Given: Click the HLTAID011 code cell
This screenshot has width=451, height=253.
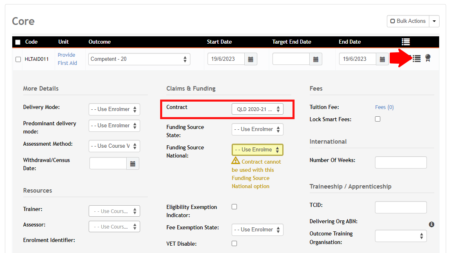Looking at the screenshot, I should coord(36,59).
